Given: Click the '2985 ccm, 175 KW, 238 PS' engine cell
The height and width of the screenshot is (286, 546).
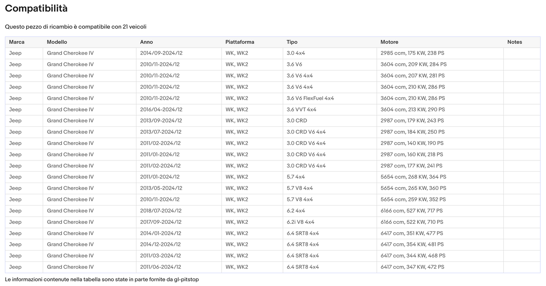Looking at the screenshot, I should [x=412, y=53].
